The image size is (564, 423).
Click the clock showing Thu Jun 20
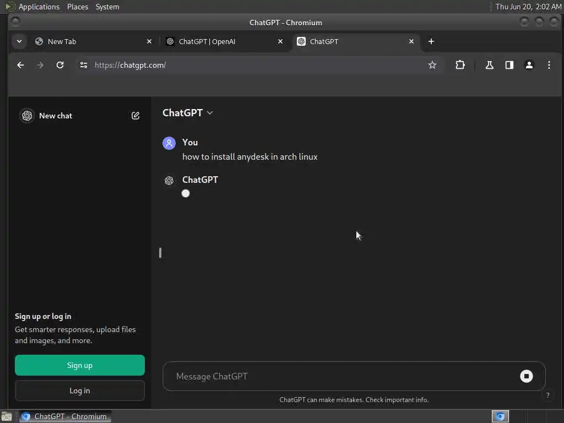point(528,7)
